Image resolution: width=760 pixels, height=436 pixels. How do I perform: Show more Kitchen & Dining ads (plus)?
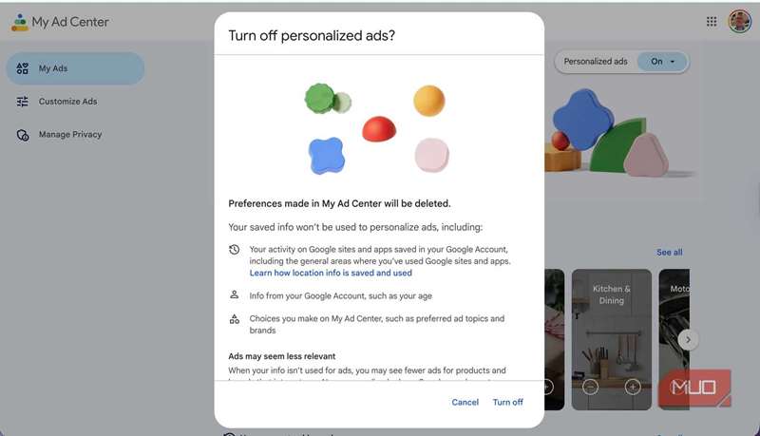click(633, 387)
